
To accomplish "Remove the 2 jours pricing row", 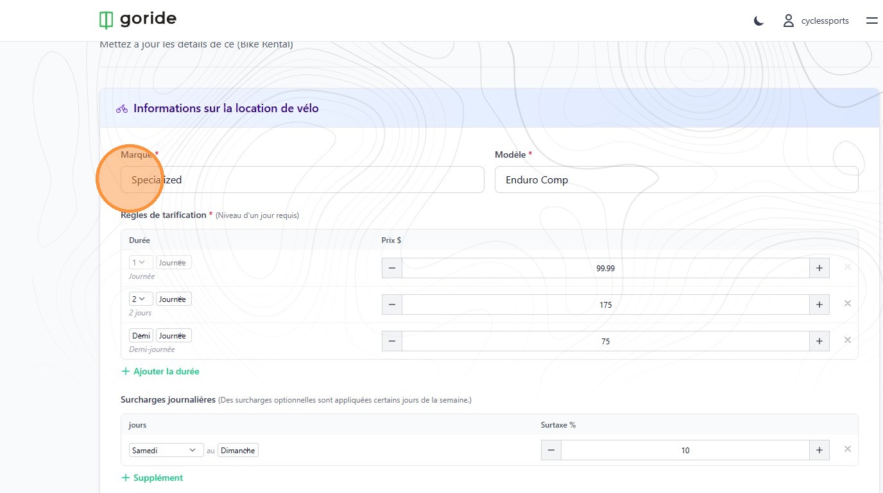I will [847, 304].
